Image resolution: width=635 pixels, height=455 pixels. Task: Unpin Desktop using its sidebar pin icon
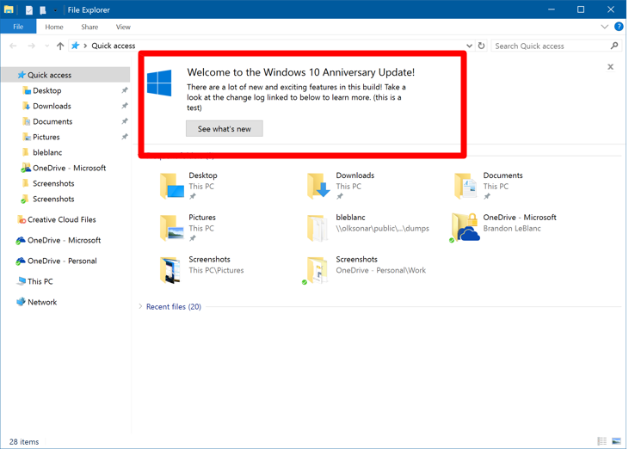click(x=125, y=90)
